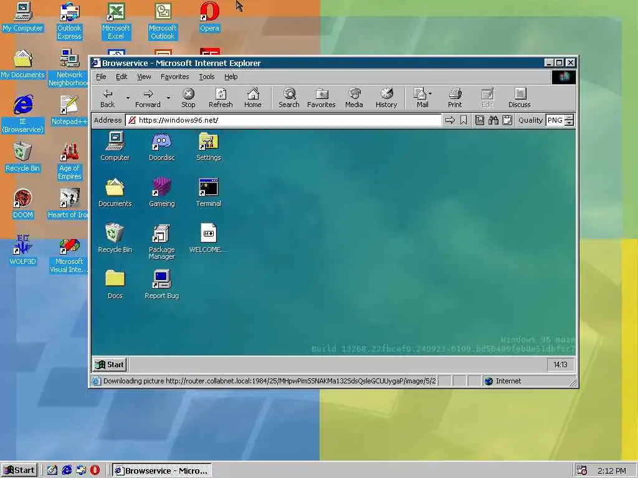Open the Edit menu
638x478 pixels.
[121, 77]
